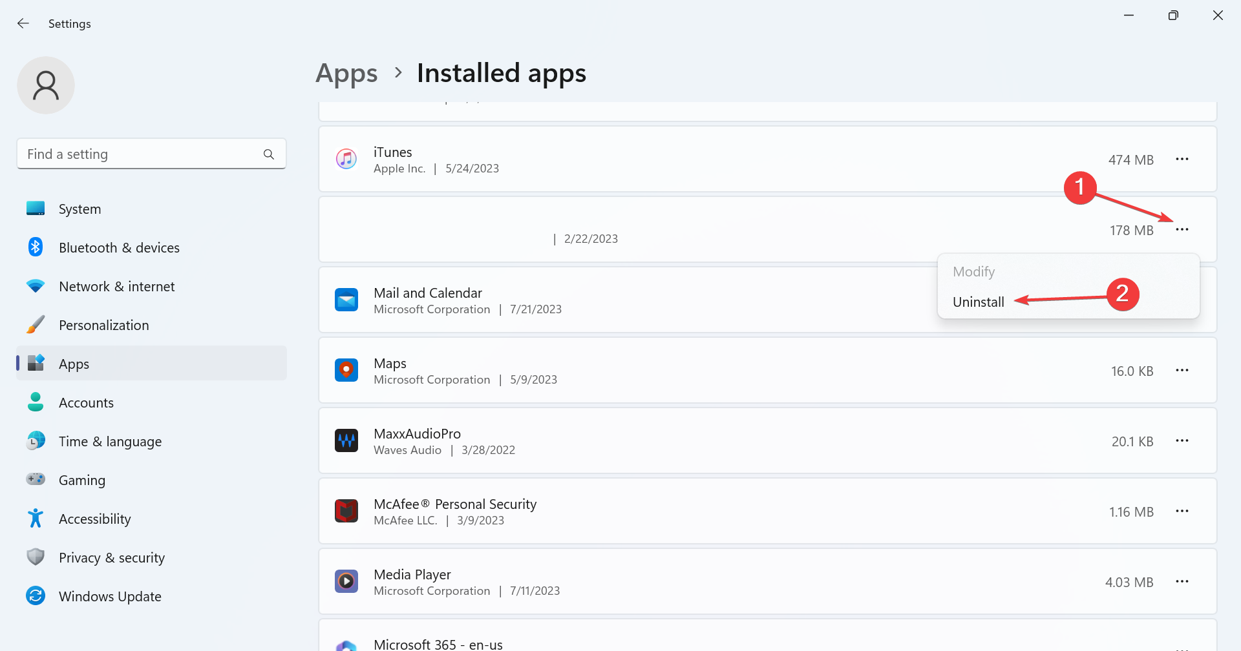1241x651 pixels.
Task: Click the Bluetooth icon
Action: [36, 247]
